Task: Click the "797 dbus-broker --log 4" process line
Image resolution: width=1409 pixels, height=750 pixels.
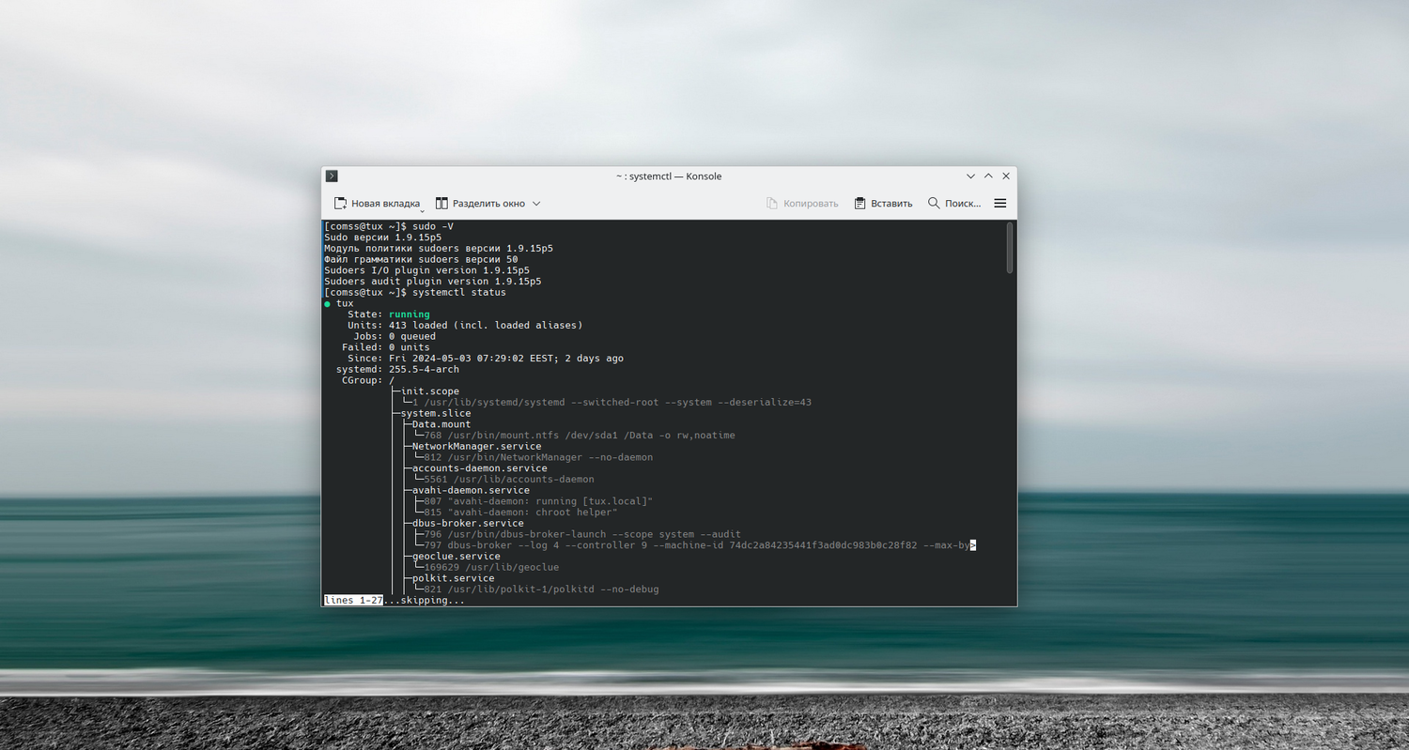Action: 700,545
